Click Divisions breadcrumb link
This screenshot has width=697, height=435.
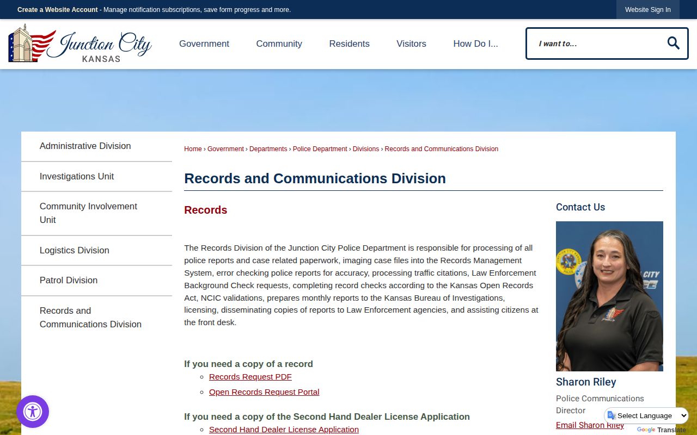coord(365,149)
